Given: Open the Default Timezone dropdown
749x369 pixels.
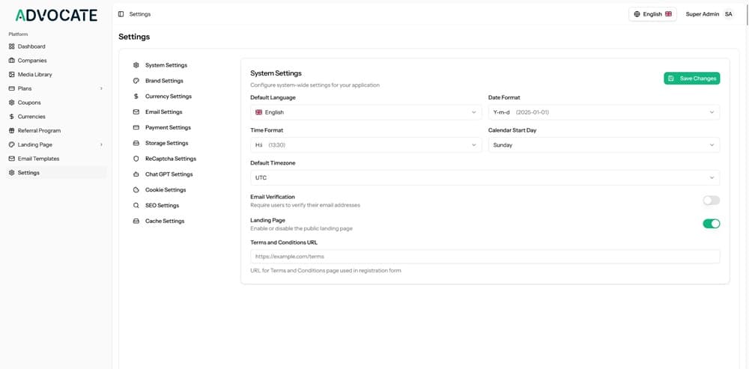Looking at the screenshot, I should pyautogui.click(x=485, y=178).
